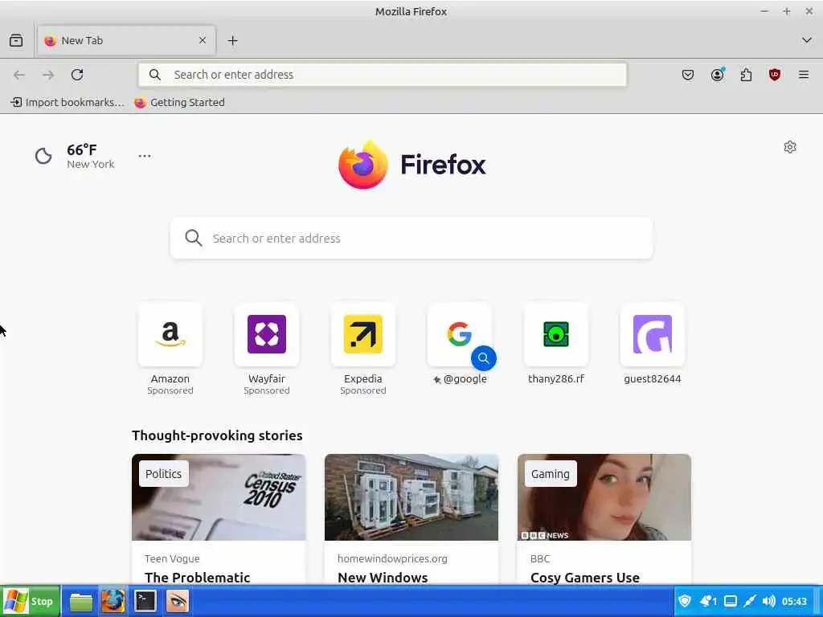This screenshot has height=617, width=823.
Task: Click the 'BBC' source text
Action: click(540, 559)
